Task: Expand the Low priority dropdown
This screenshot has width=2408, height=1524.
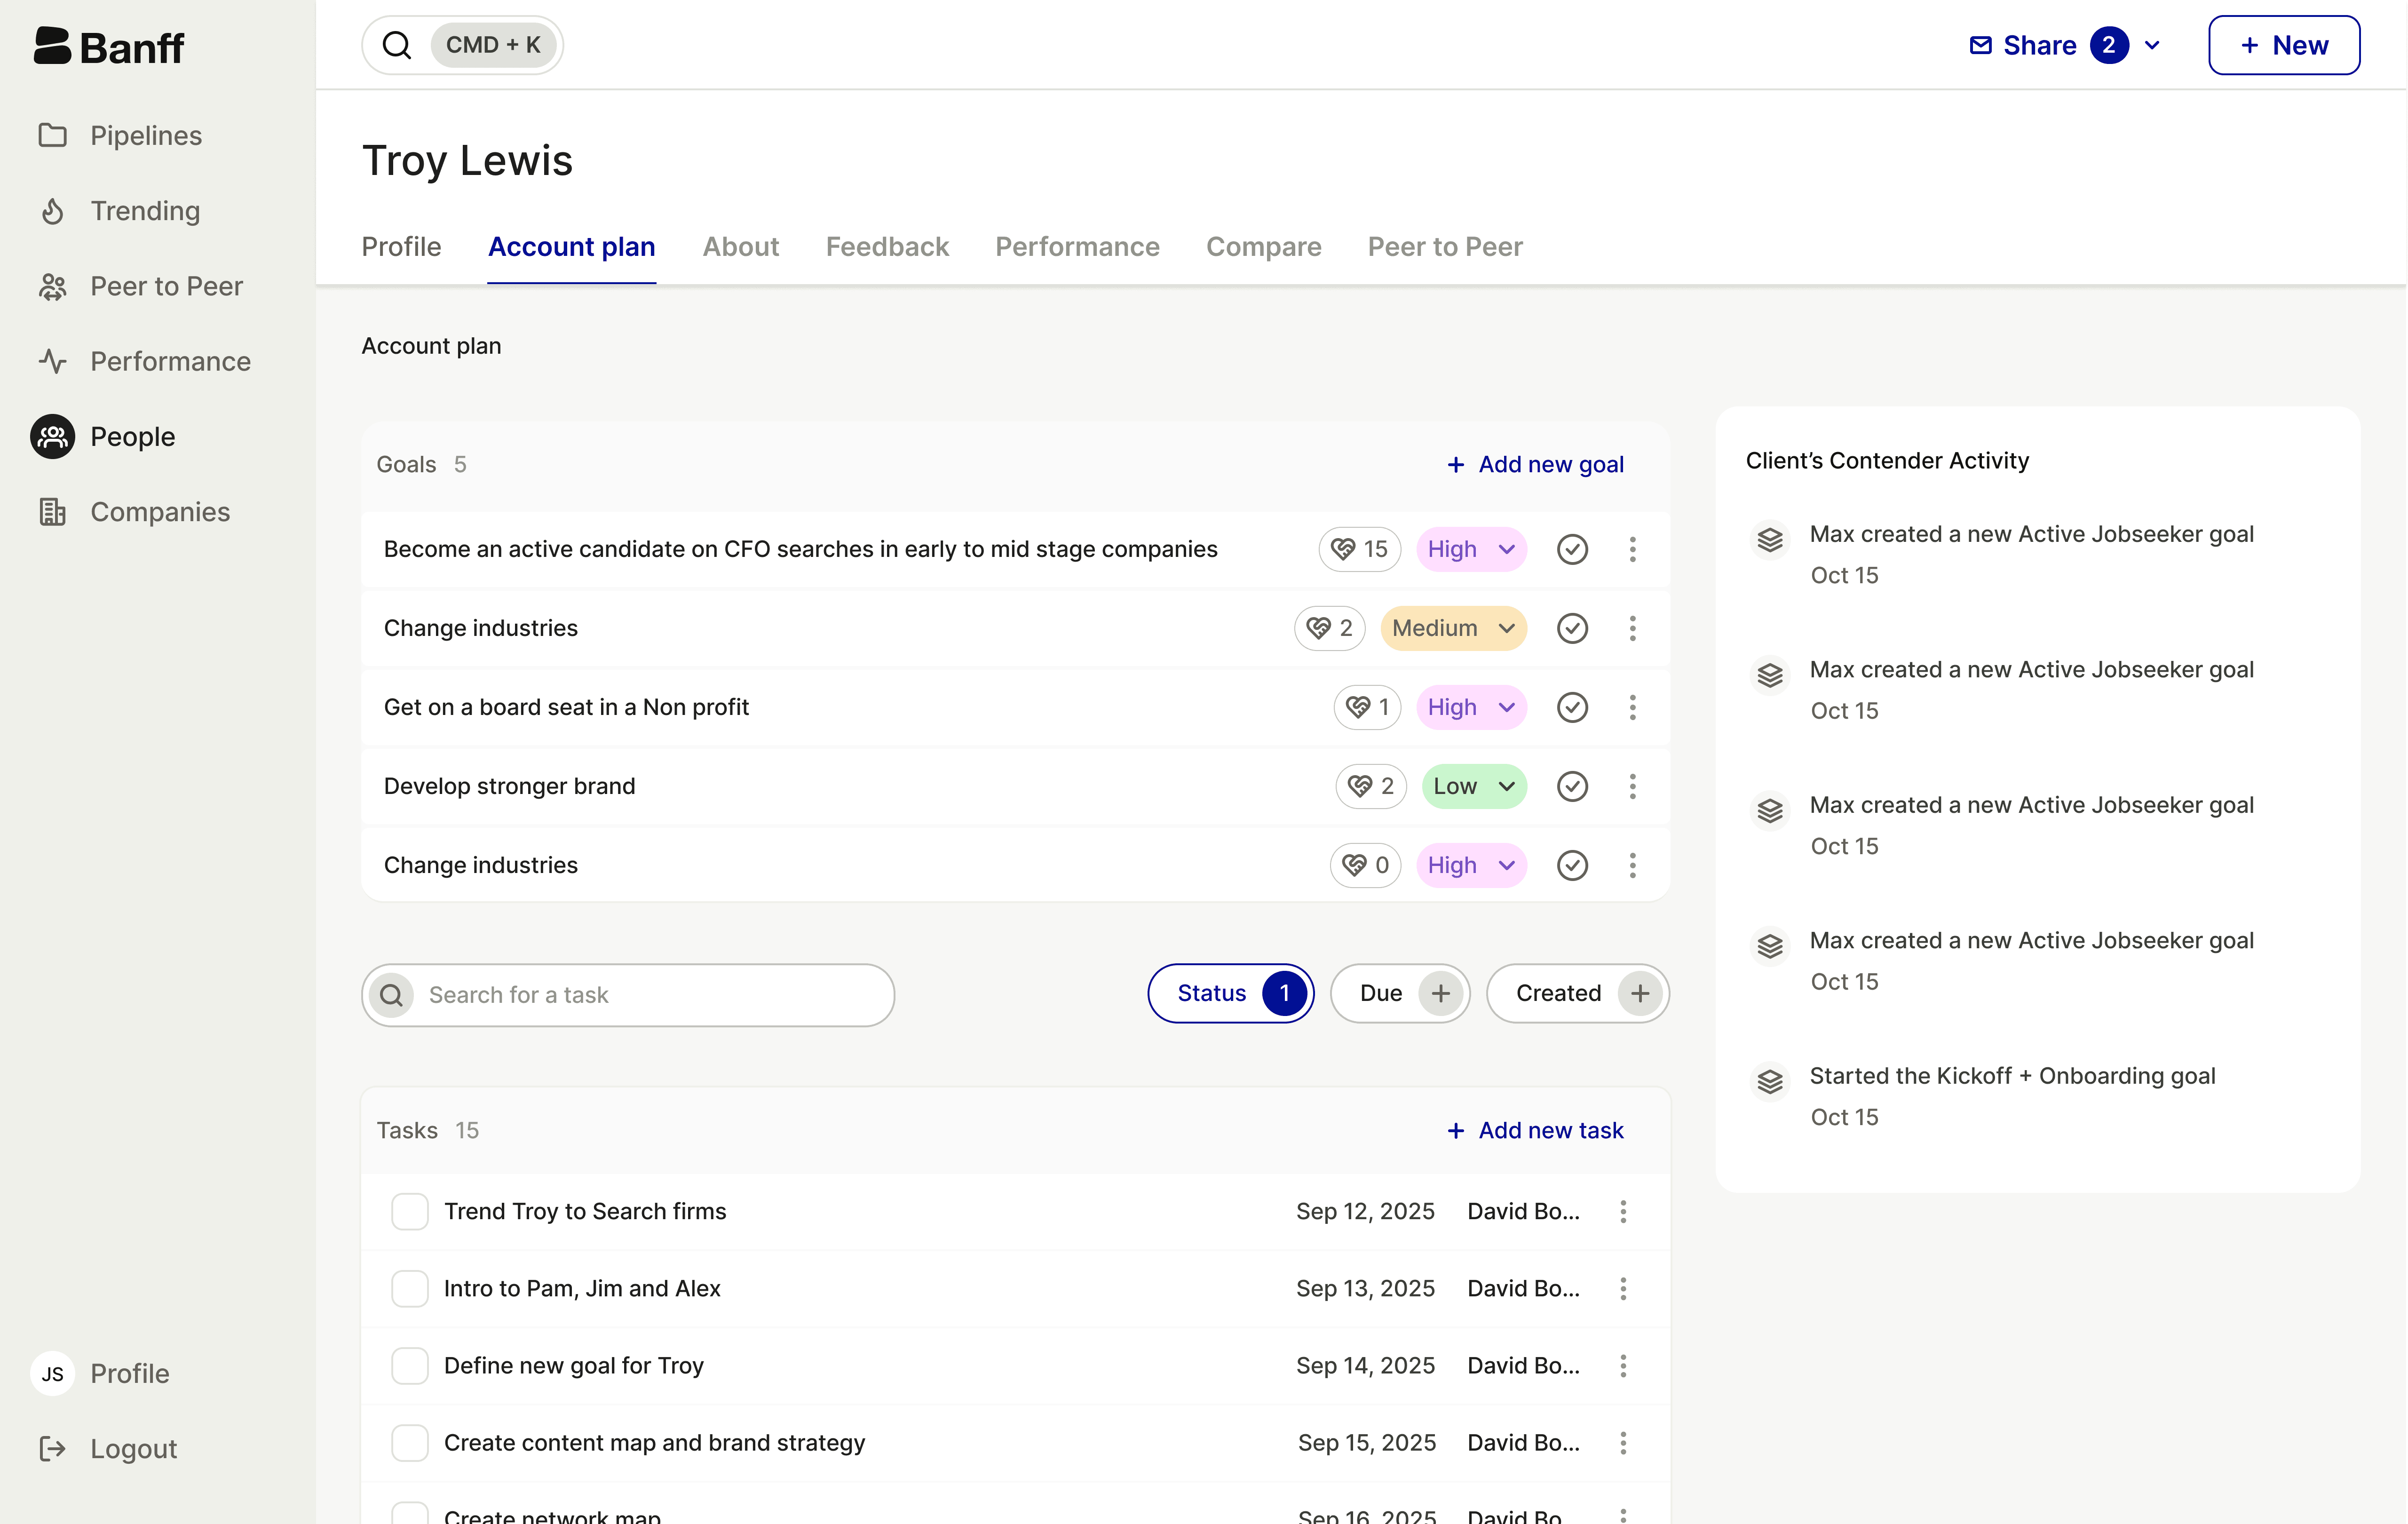Action: (x=1473, y=786)
